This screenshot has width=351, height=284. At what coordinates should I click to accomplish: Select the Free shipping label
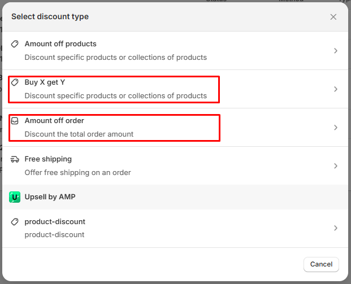click(48, 159)
